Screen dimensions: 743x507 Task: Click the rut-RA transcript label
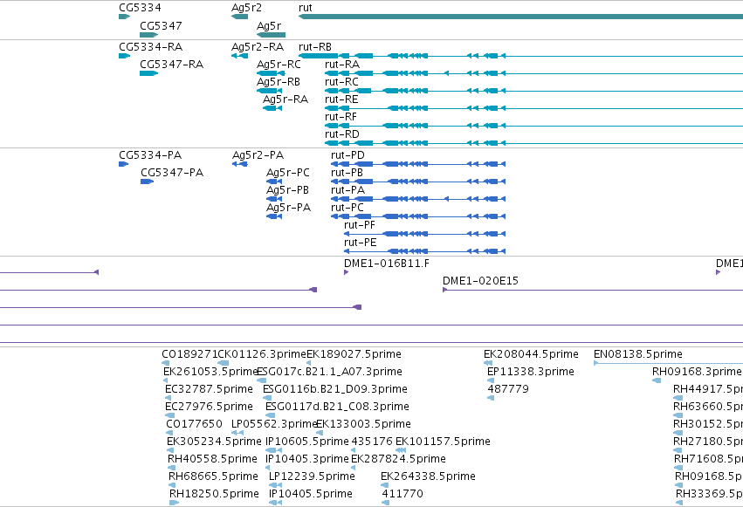[342, 65]
